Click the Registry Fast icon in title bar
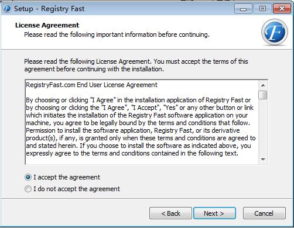This screenshot has width=294, height=228. tap(7, 9)
